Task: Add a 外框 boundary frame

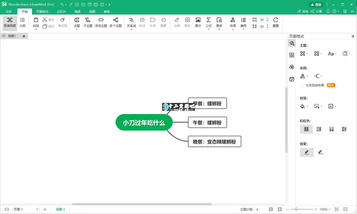Action: click(153, 23)
